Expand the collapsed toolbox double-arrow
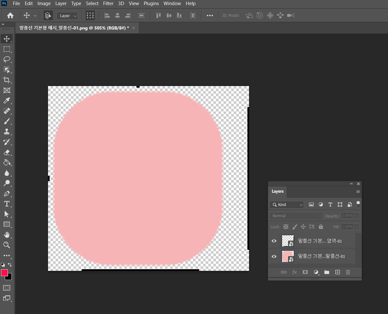388x314 pixels. (x=3, y=24)
